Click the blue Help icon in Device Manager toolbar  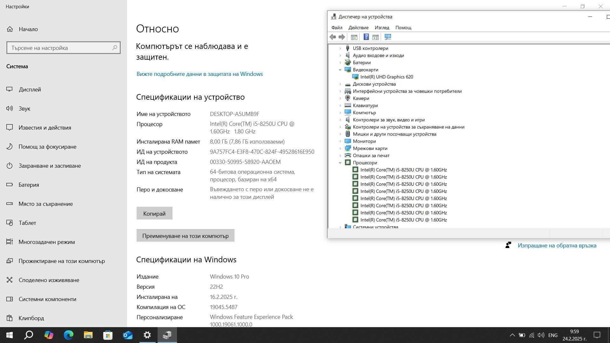pos(366,37)
